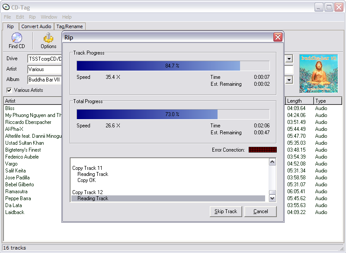The image size is (346, 253).
Task: Switch to the Convert Audio tab
Action: [x=36, y=26]
